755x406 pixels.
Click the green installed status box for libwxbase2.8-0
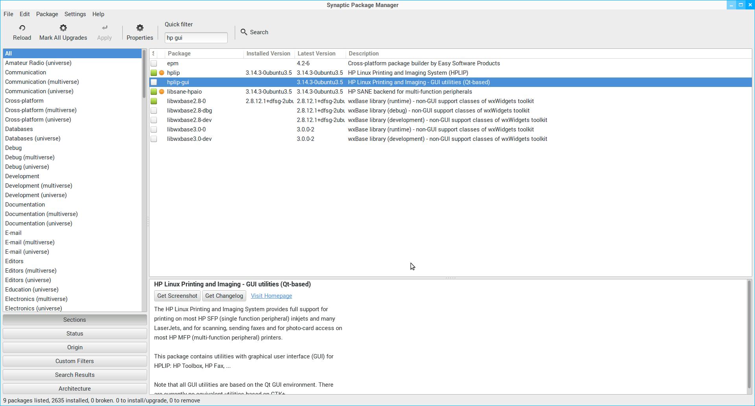(154, 101)
